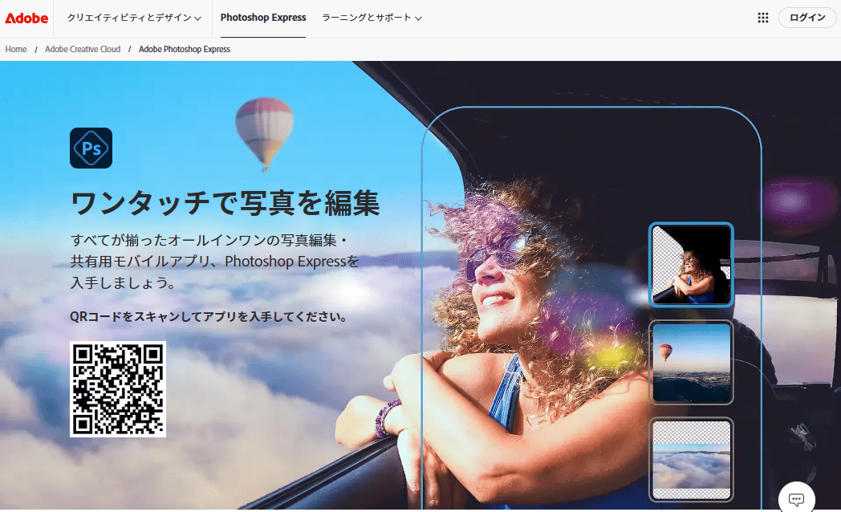Expand クリエイティビティとデザイン menu
Image resolution: width=841 pixels, height=512 pixels.
(134, 18)
